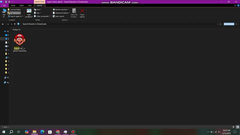Open the Windows Start menu

pyautogui.click(x=4, y=132)
